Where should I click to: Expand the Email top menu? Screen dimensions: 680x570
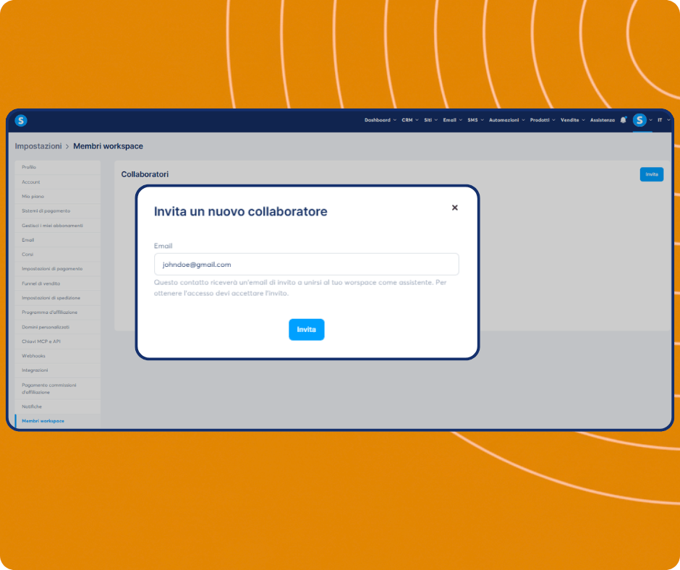tap(452, 120)
